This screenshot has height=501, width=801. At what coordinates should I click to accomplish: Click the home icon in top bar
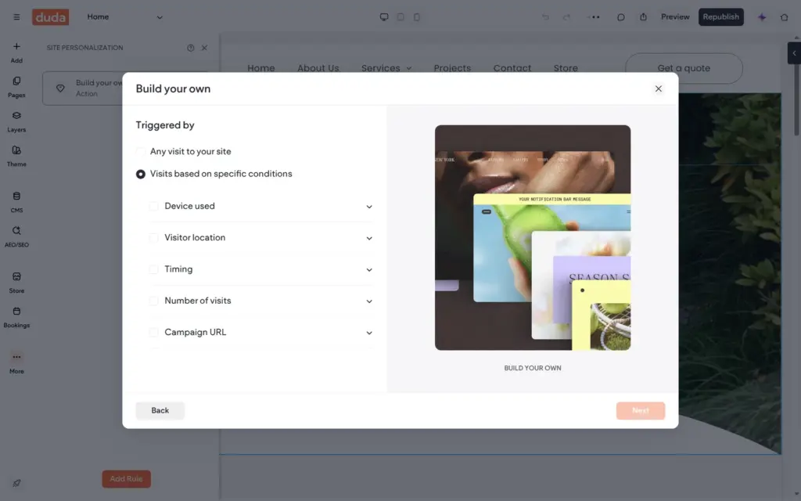[x=784, y=17]
